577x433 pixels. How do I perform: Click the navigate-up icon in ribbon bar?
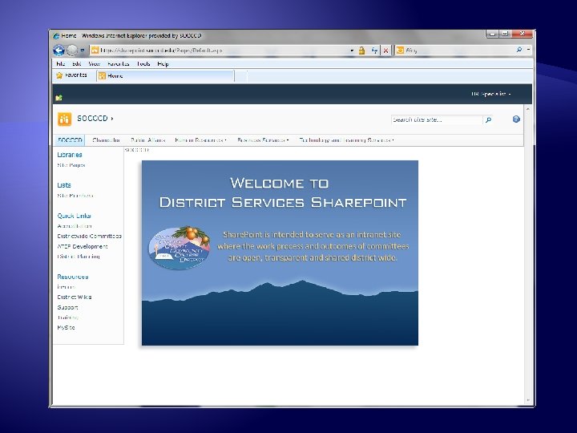coord(59,98)
